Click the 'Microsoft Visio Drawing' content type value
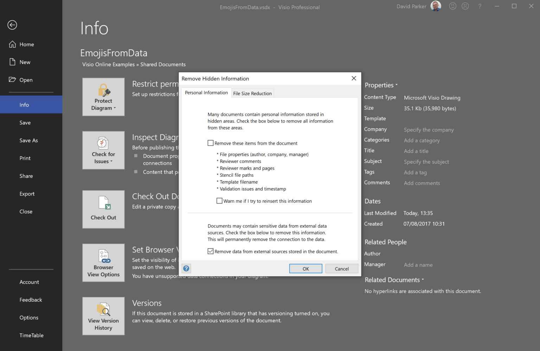Screen dimensions: 540x351 432,98
